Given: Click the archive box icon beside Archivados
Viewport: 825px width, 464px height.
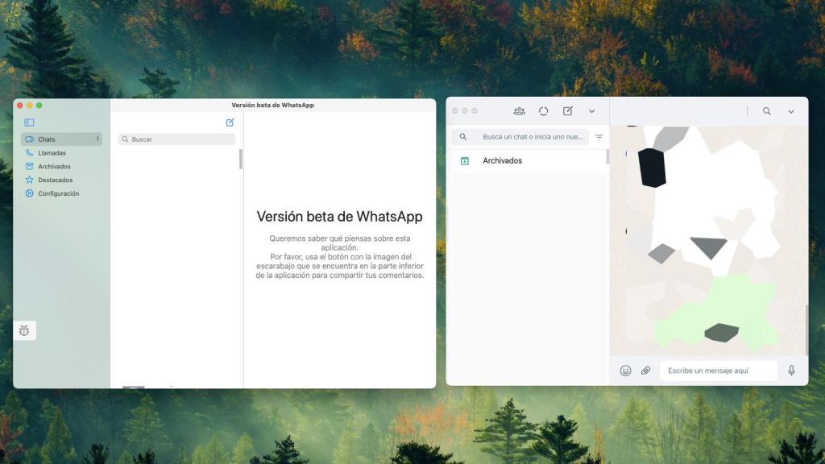Looking at the screenshot, I should 465,161.
